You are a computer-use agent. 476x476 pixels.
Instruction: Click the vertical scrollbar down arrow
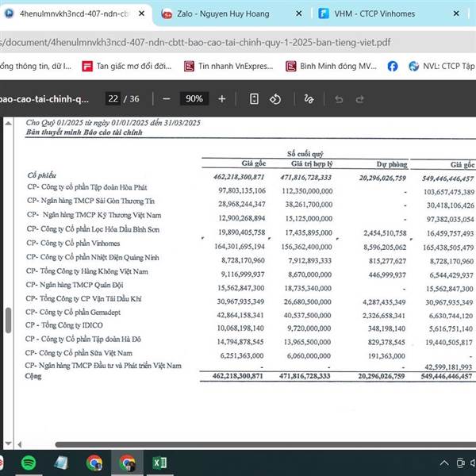coord(9,443)
